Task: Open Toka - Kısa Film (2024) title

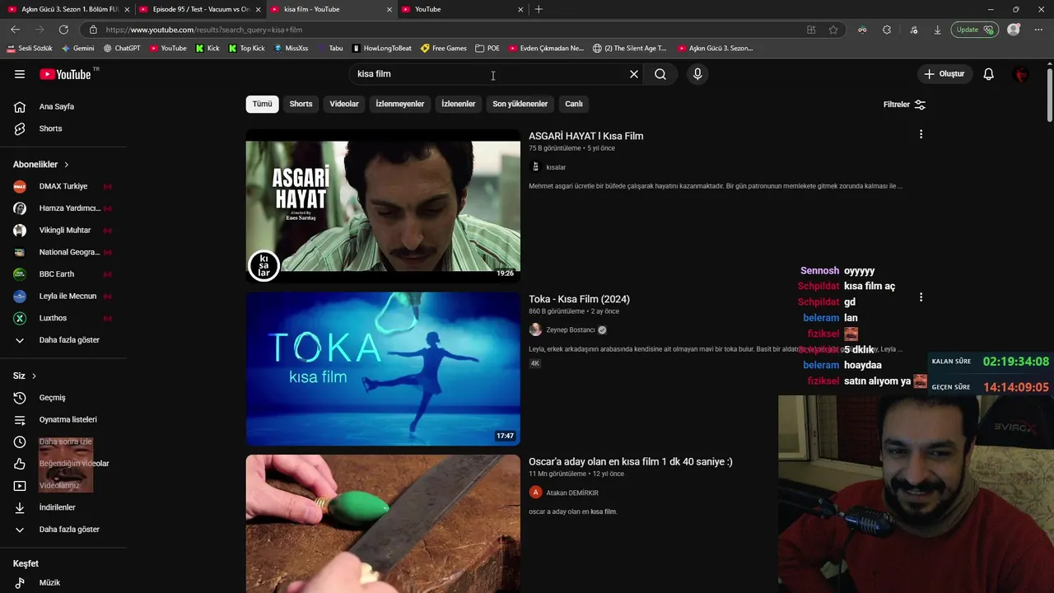Action: [x=579, y=299]
